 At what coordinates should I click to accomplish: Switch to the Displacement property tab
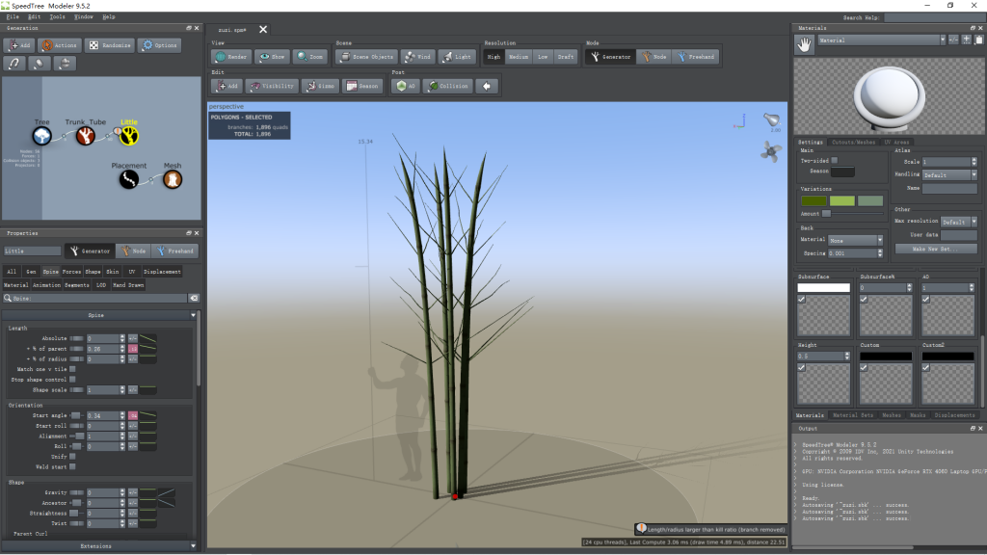(162, 272)
